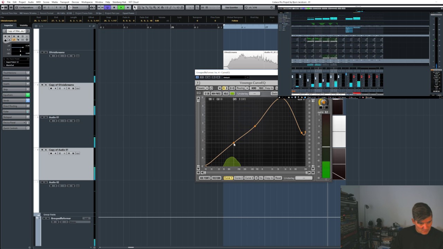Open the Audio menu
Viewport: 443px width, 249px height.
(x=31, y=2)
